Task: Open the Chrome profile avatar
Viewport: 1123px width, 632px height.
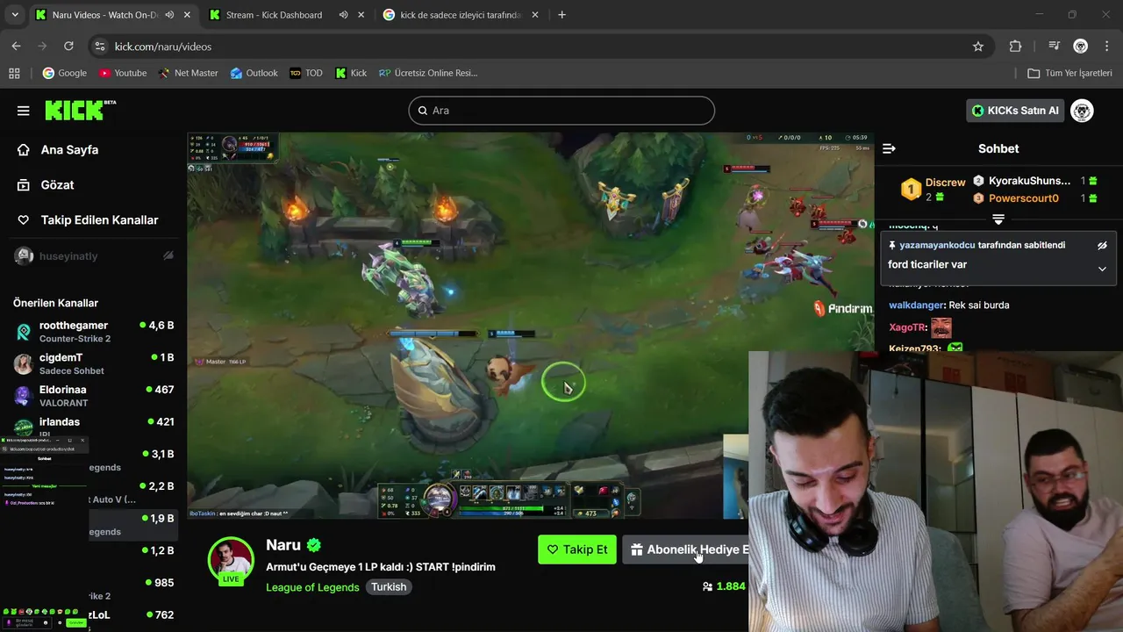Action: point(1081,47)
